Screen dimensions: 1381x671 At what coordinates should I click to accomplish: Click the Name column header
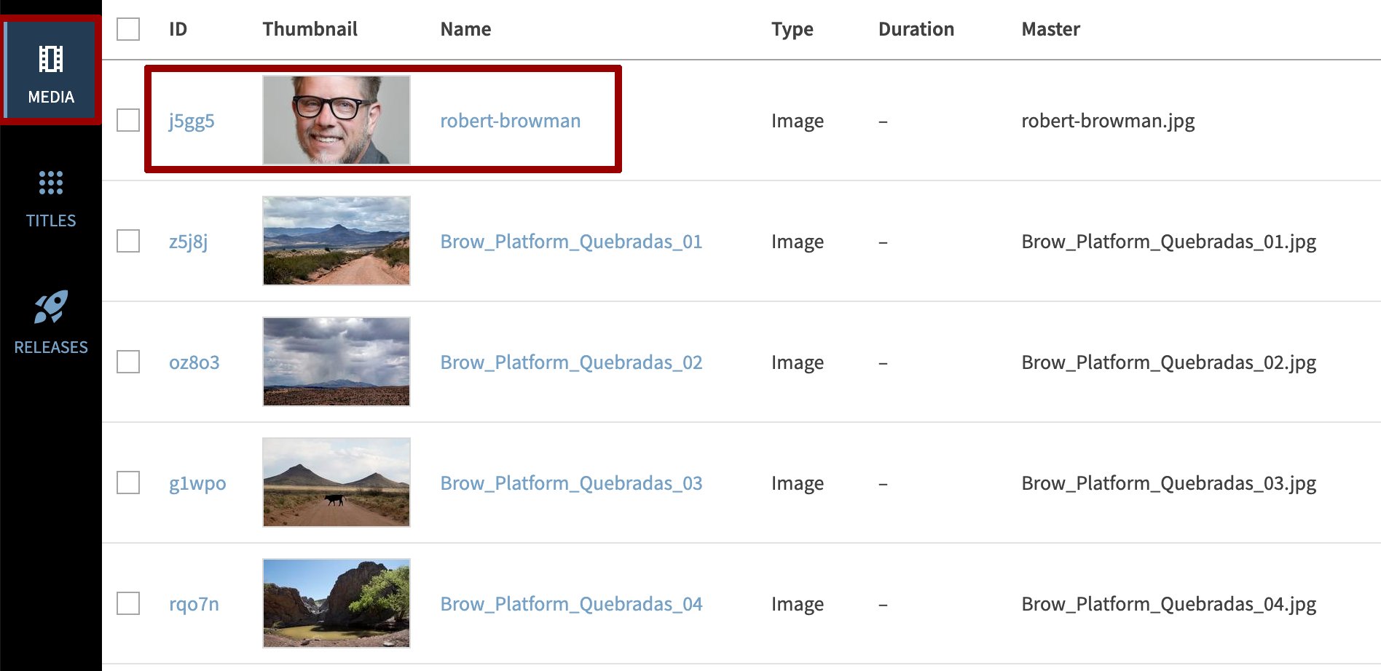point(465,29)
